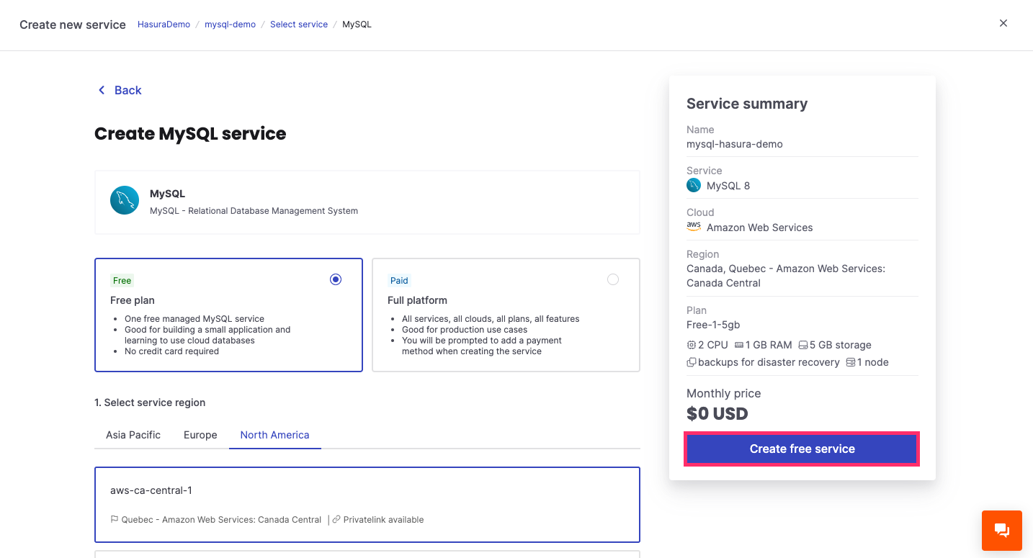1033x558 pixels.
Task: Click the Free plan card title
Action: coord(133,300)
